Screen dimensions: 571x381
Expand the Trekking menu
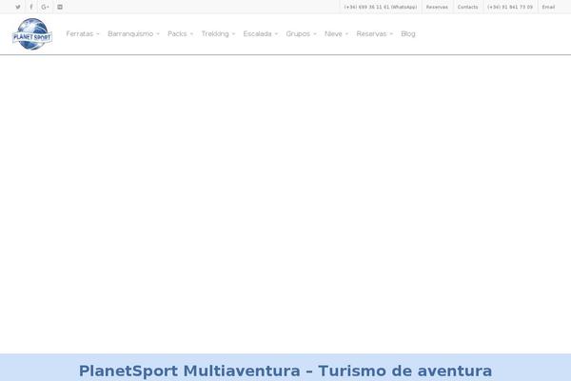pyautogui.click(x=218, y=34)
